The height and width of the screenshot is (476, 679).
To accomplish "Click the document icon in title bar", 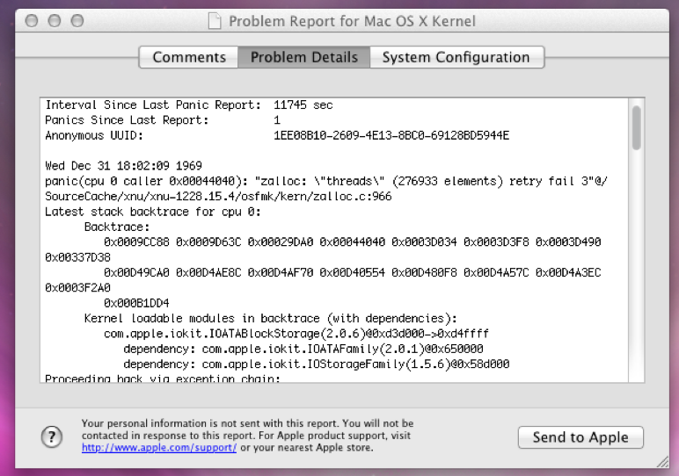I will (215, 21).
